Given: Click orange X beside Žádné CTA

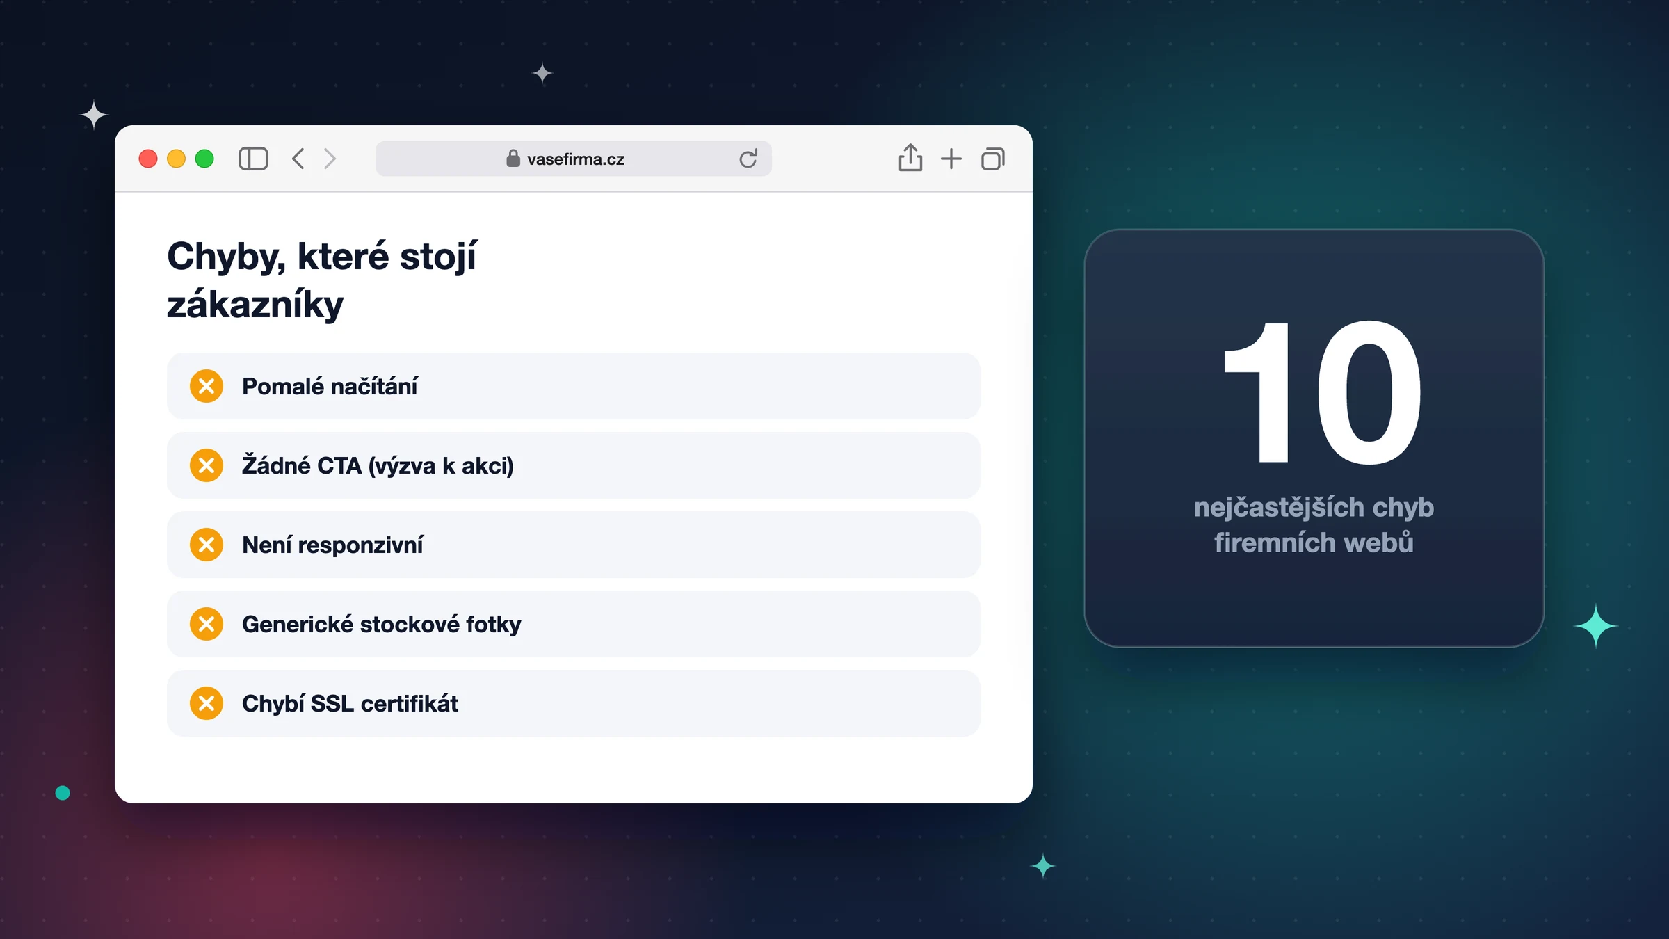Looking at the screenshot, I should point(207,465).
